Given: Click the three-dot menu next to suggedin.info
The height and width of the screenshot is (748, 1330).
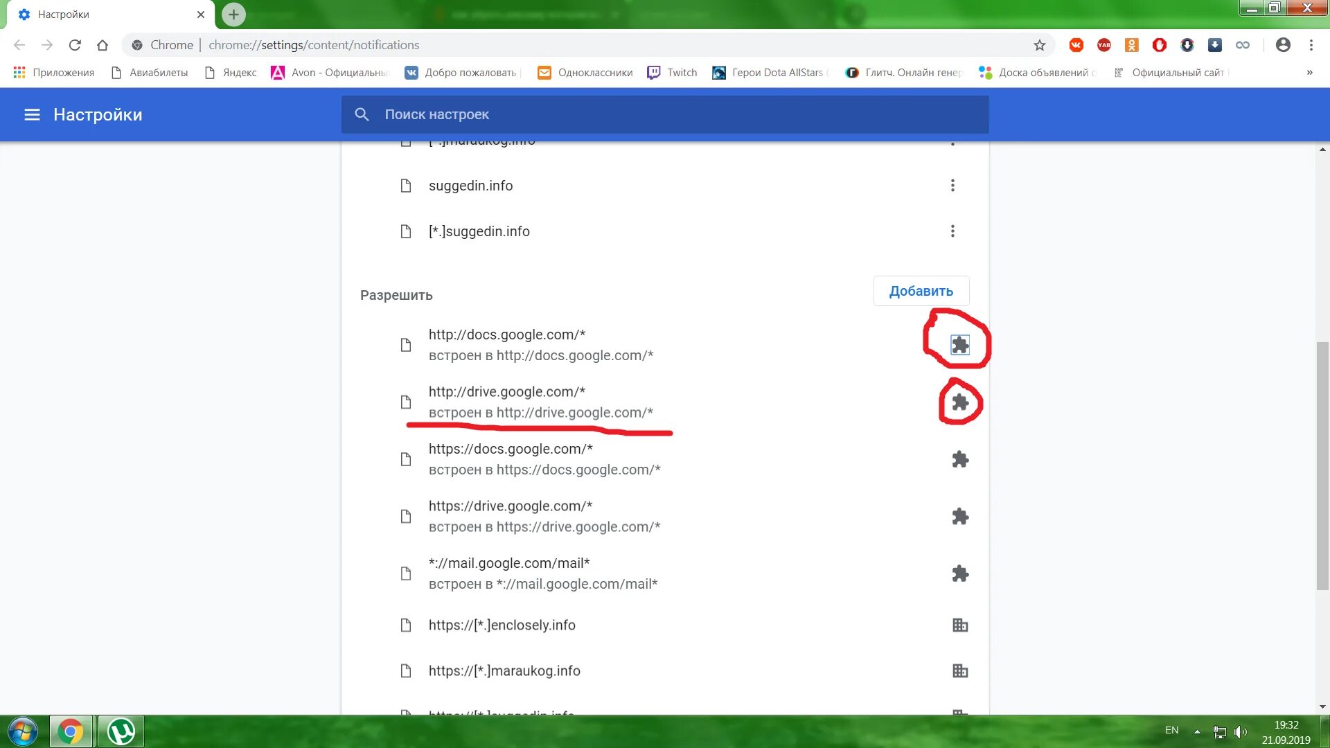Looking at the screenshot, I should point(952,186).
